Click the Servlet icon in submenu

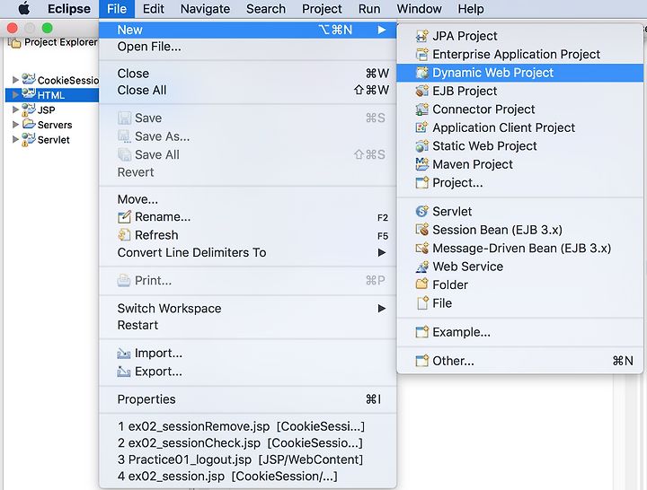click(421, 211)
